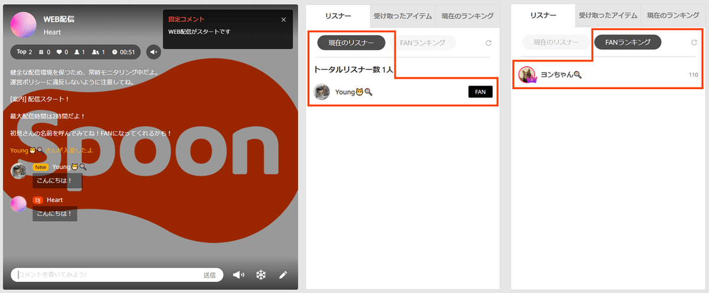Select リスナー tab in the panel listing ヨンちゃん
This screenshot has height=293, width=709.
(x=544, y=15)
